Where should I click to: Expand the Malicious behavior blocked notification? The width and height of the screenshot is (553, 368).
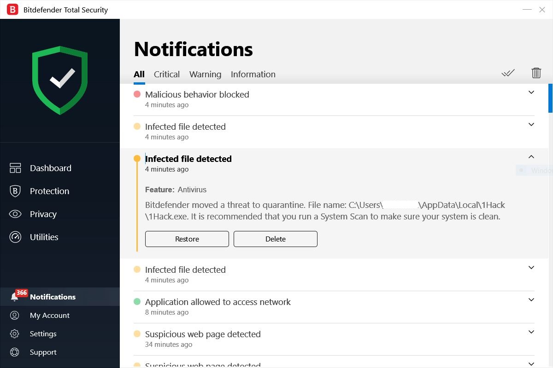point(531,92)
